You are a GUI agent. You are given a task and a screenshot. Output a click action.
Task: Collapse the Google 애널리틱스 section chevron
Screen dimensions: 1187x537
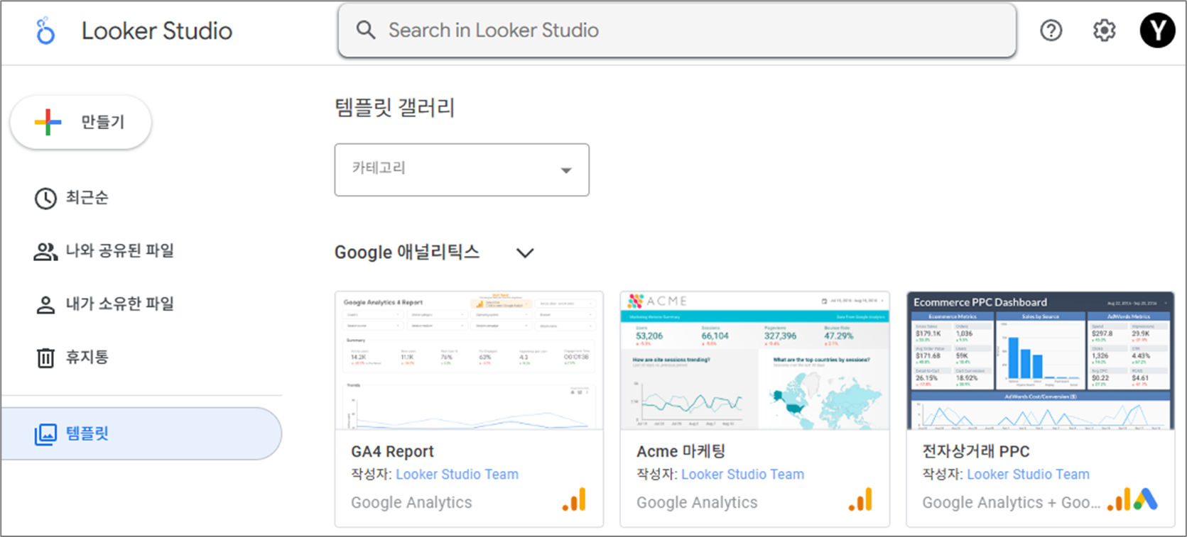click(x=525, y=253)
